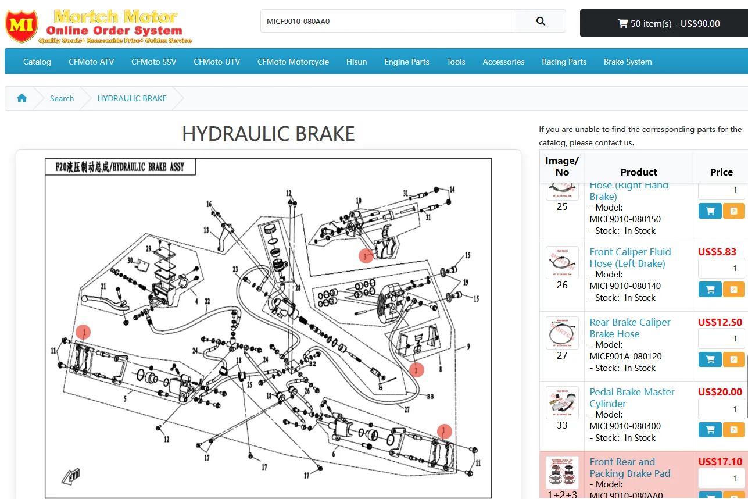Open the Brake System menu
This screenshot has height=499, width=748.
pyautogui.click(x=628, y=62)
